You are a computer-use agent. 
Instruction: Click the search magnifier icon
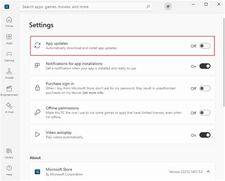tap(148, 7)
